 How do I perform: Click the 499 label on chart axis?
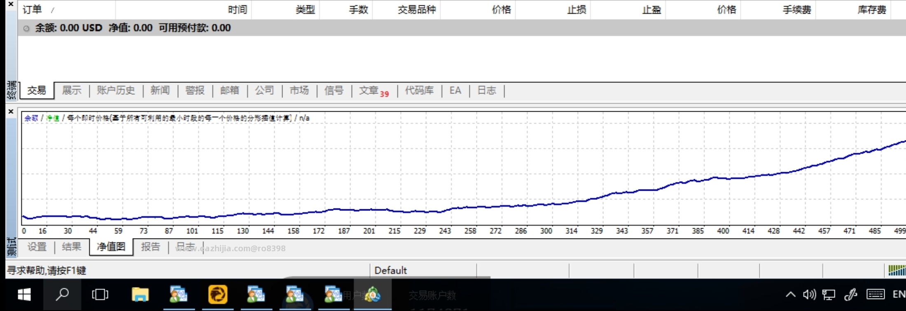(900, 231)
